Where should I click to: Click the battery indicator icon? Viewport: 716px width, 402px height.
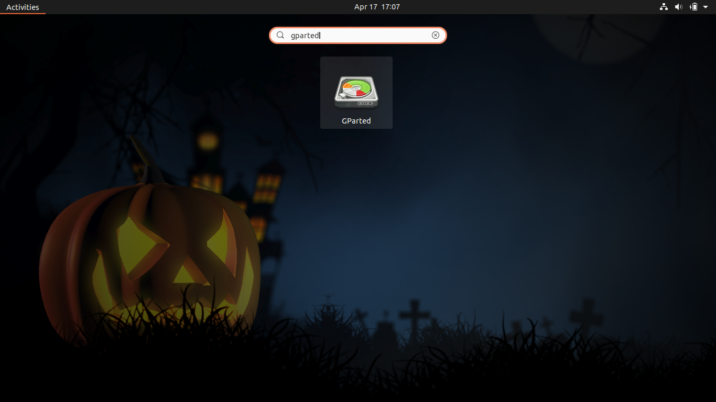[693, 7]
